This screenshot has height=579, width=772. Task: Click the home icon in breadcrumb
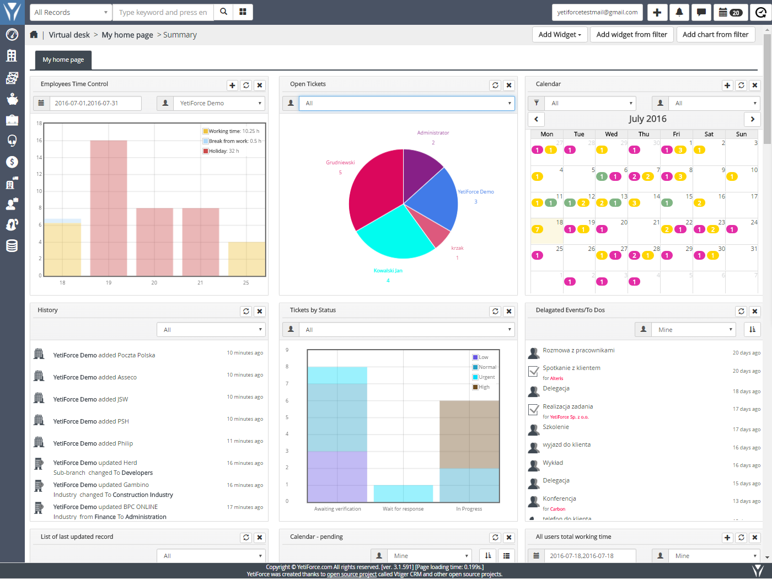tap(34, 35)
